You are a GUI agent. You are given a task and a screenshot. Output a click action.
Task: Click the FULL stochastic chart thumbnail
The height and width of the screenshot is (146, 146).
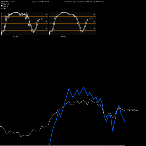pos(72,23)
